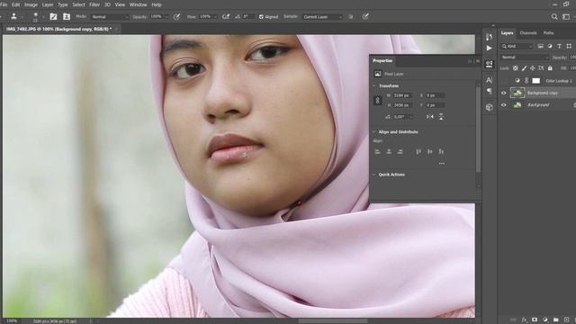Open the Sample Current Layer dropdown
The image size is (576, 324).
[x=322, y=17]
